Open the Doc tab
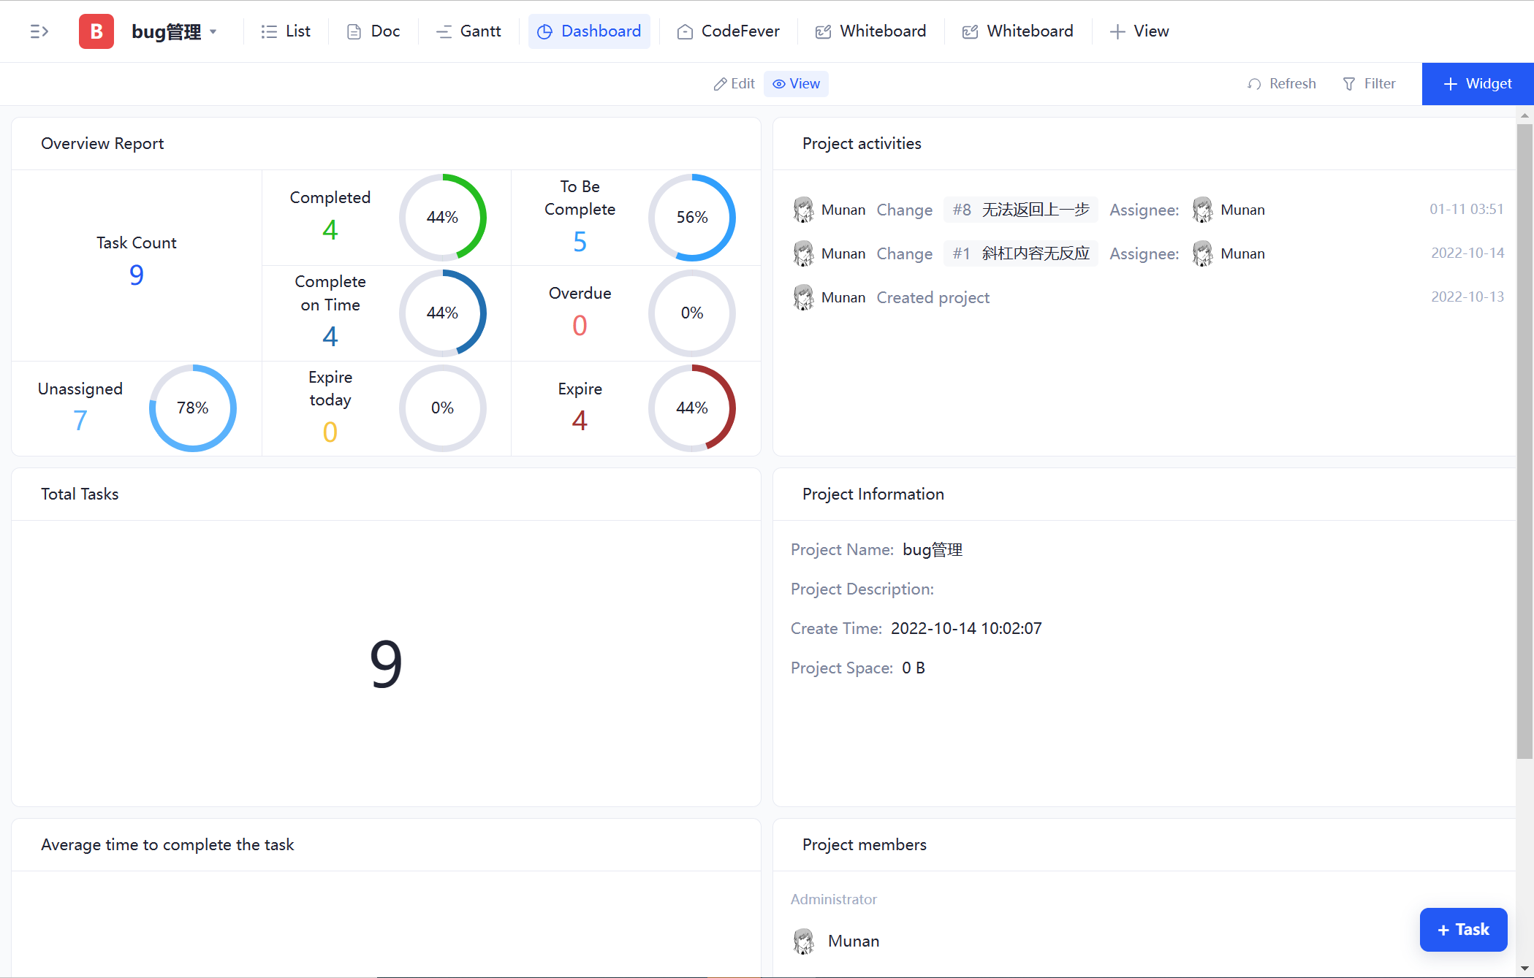 pyautogui.click(x=373, y=31)
